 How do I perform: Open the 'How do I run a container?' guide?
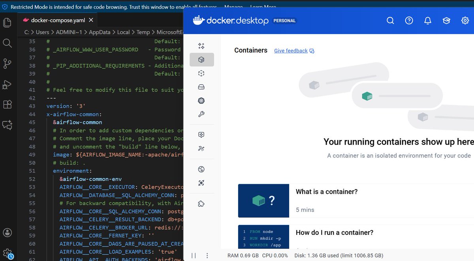point(335,233)
